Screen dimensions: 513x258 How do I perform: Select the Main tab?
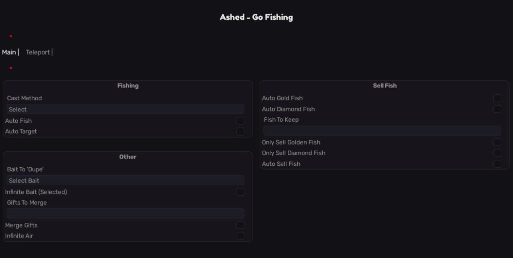click(x=9, y=52)
